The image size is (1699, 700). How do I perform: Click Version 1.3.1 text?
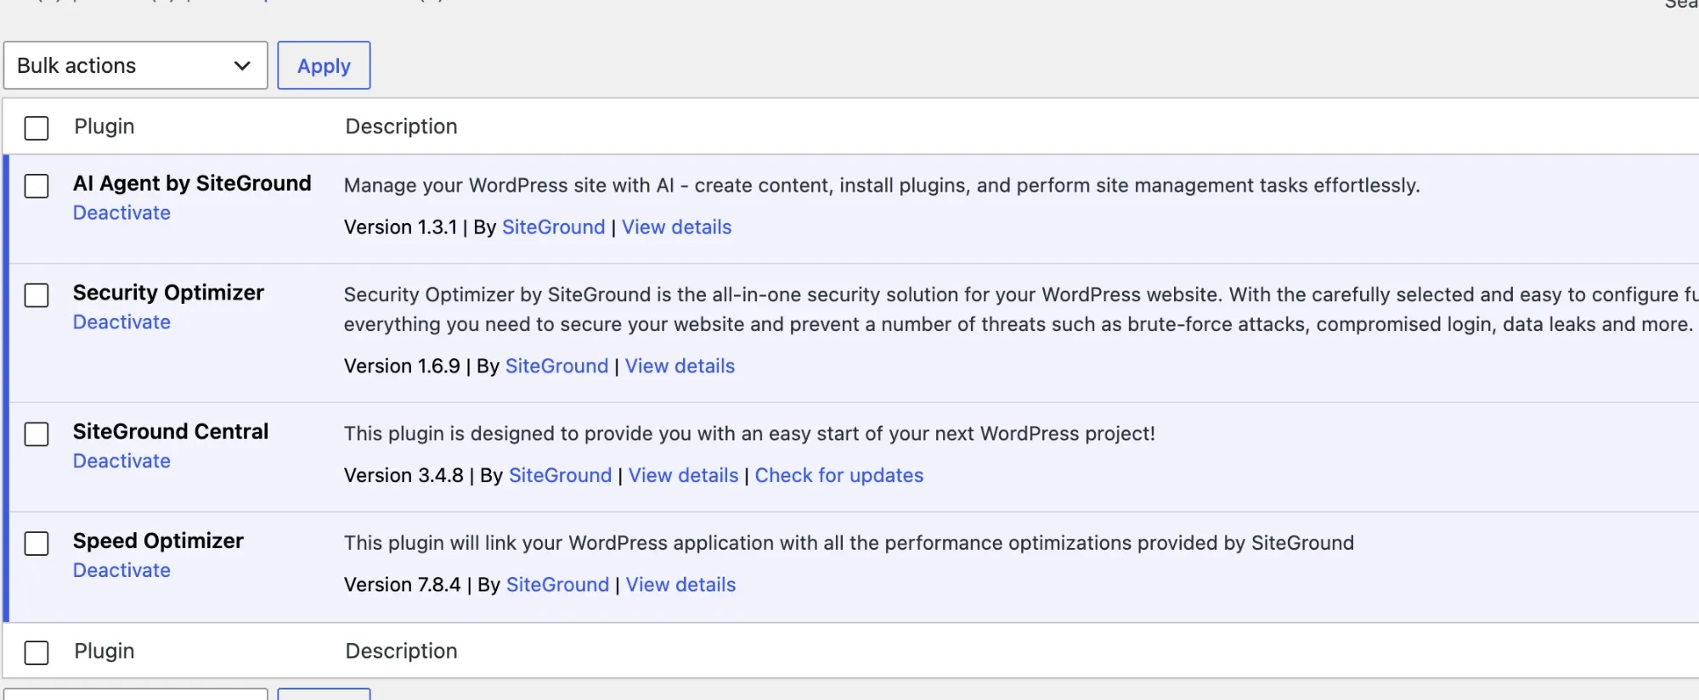pyautogui.click(x=400, y=227)
